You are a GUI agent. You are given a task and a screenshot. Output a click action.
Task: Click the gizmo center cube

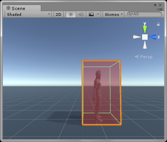[145, 37]
